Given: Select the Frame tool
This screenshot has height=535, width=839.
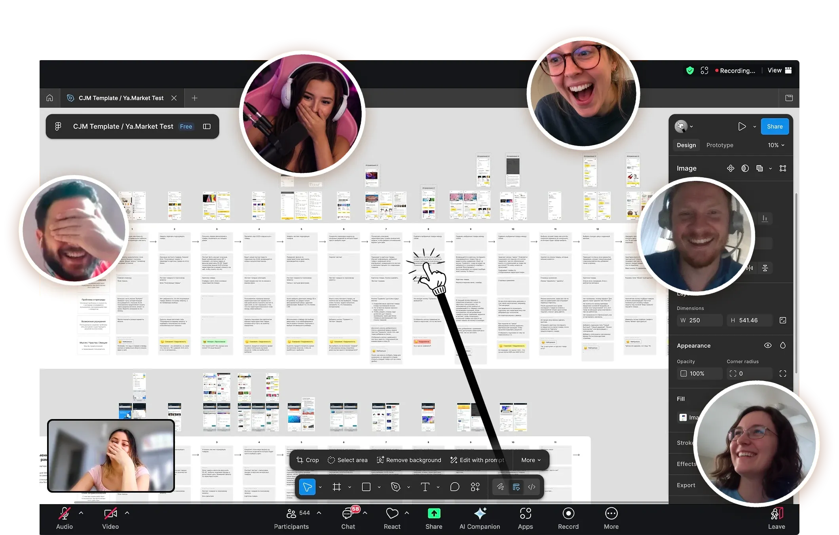Looking at the screenshot, I should (x=337, y=487).
